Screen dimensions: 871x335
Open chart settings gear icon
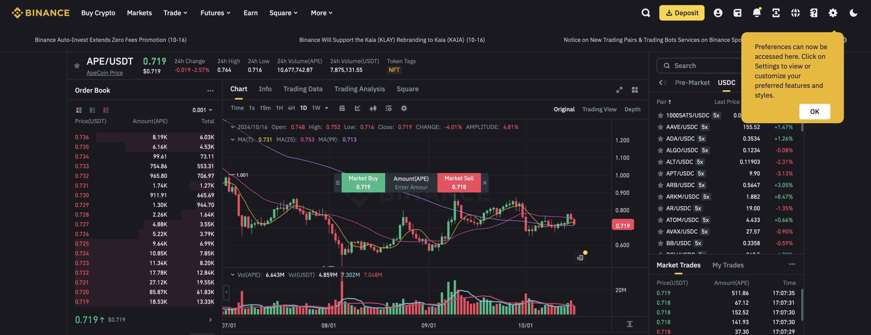(404, 108)
